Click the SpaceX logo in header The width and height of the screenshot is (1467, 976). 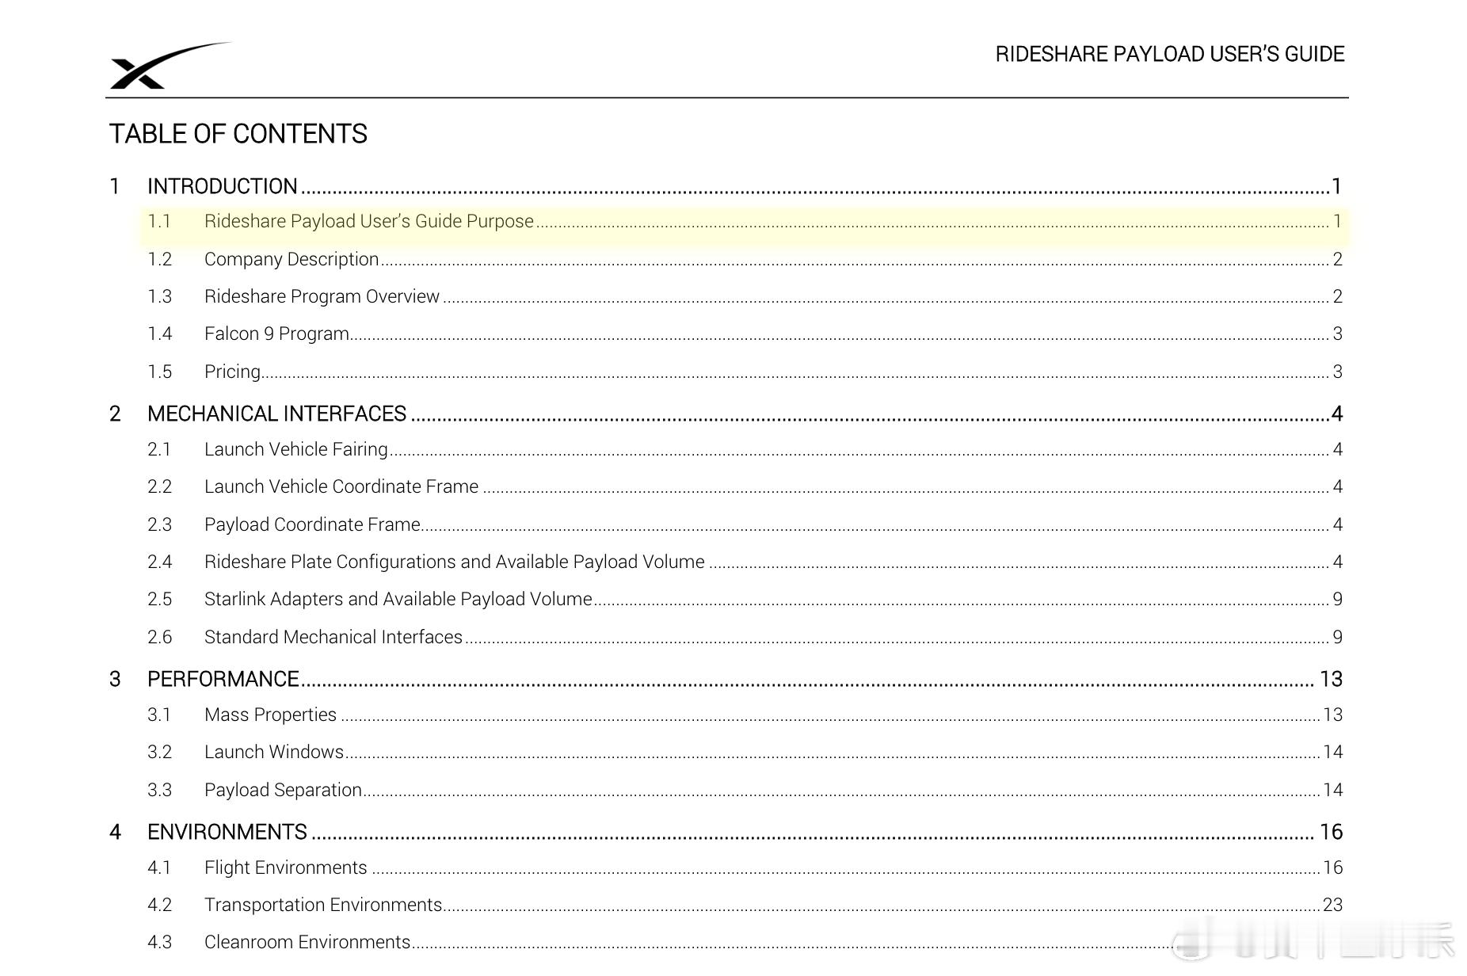click(170, 66)
